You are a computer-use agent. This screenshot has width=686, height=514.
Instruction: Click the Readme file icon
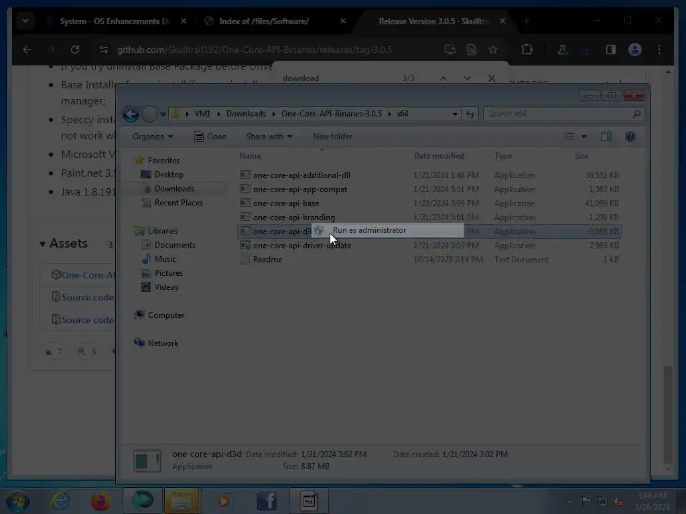(245, 260)
